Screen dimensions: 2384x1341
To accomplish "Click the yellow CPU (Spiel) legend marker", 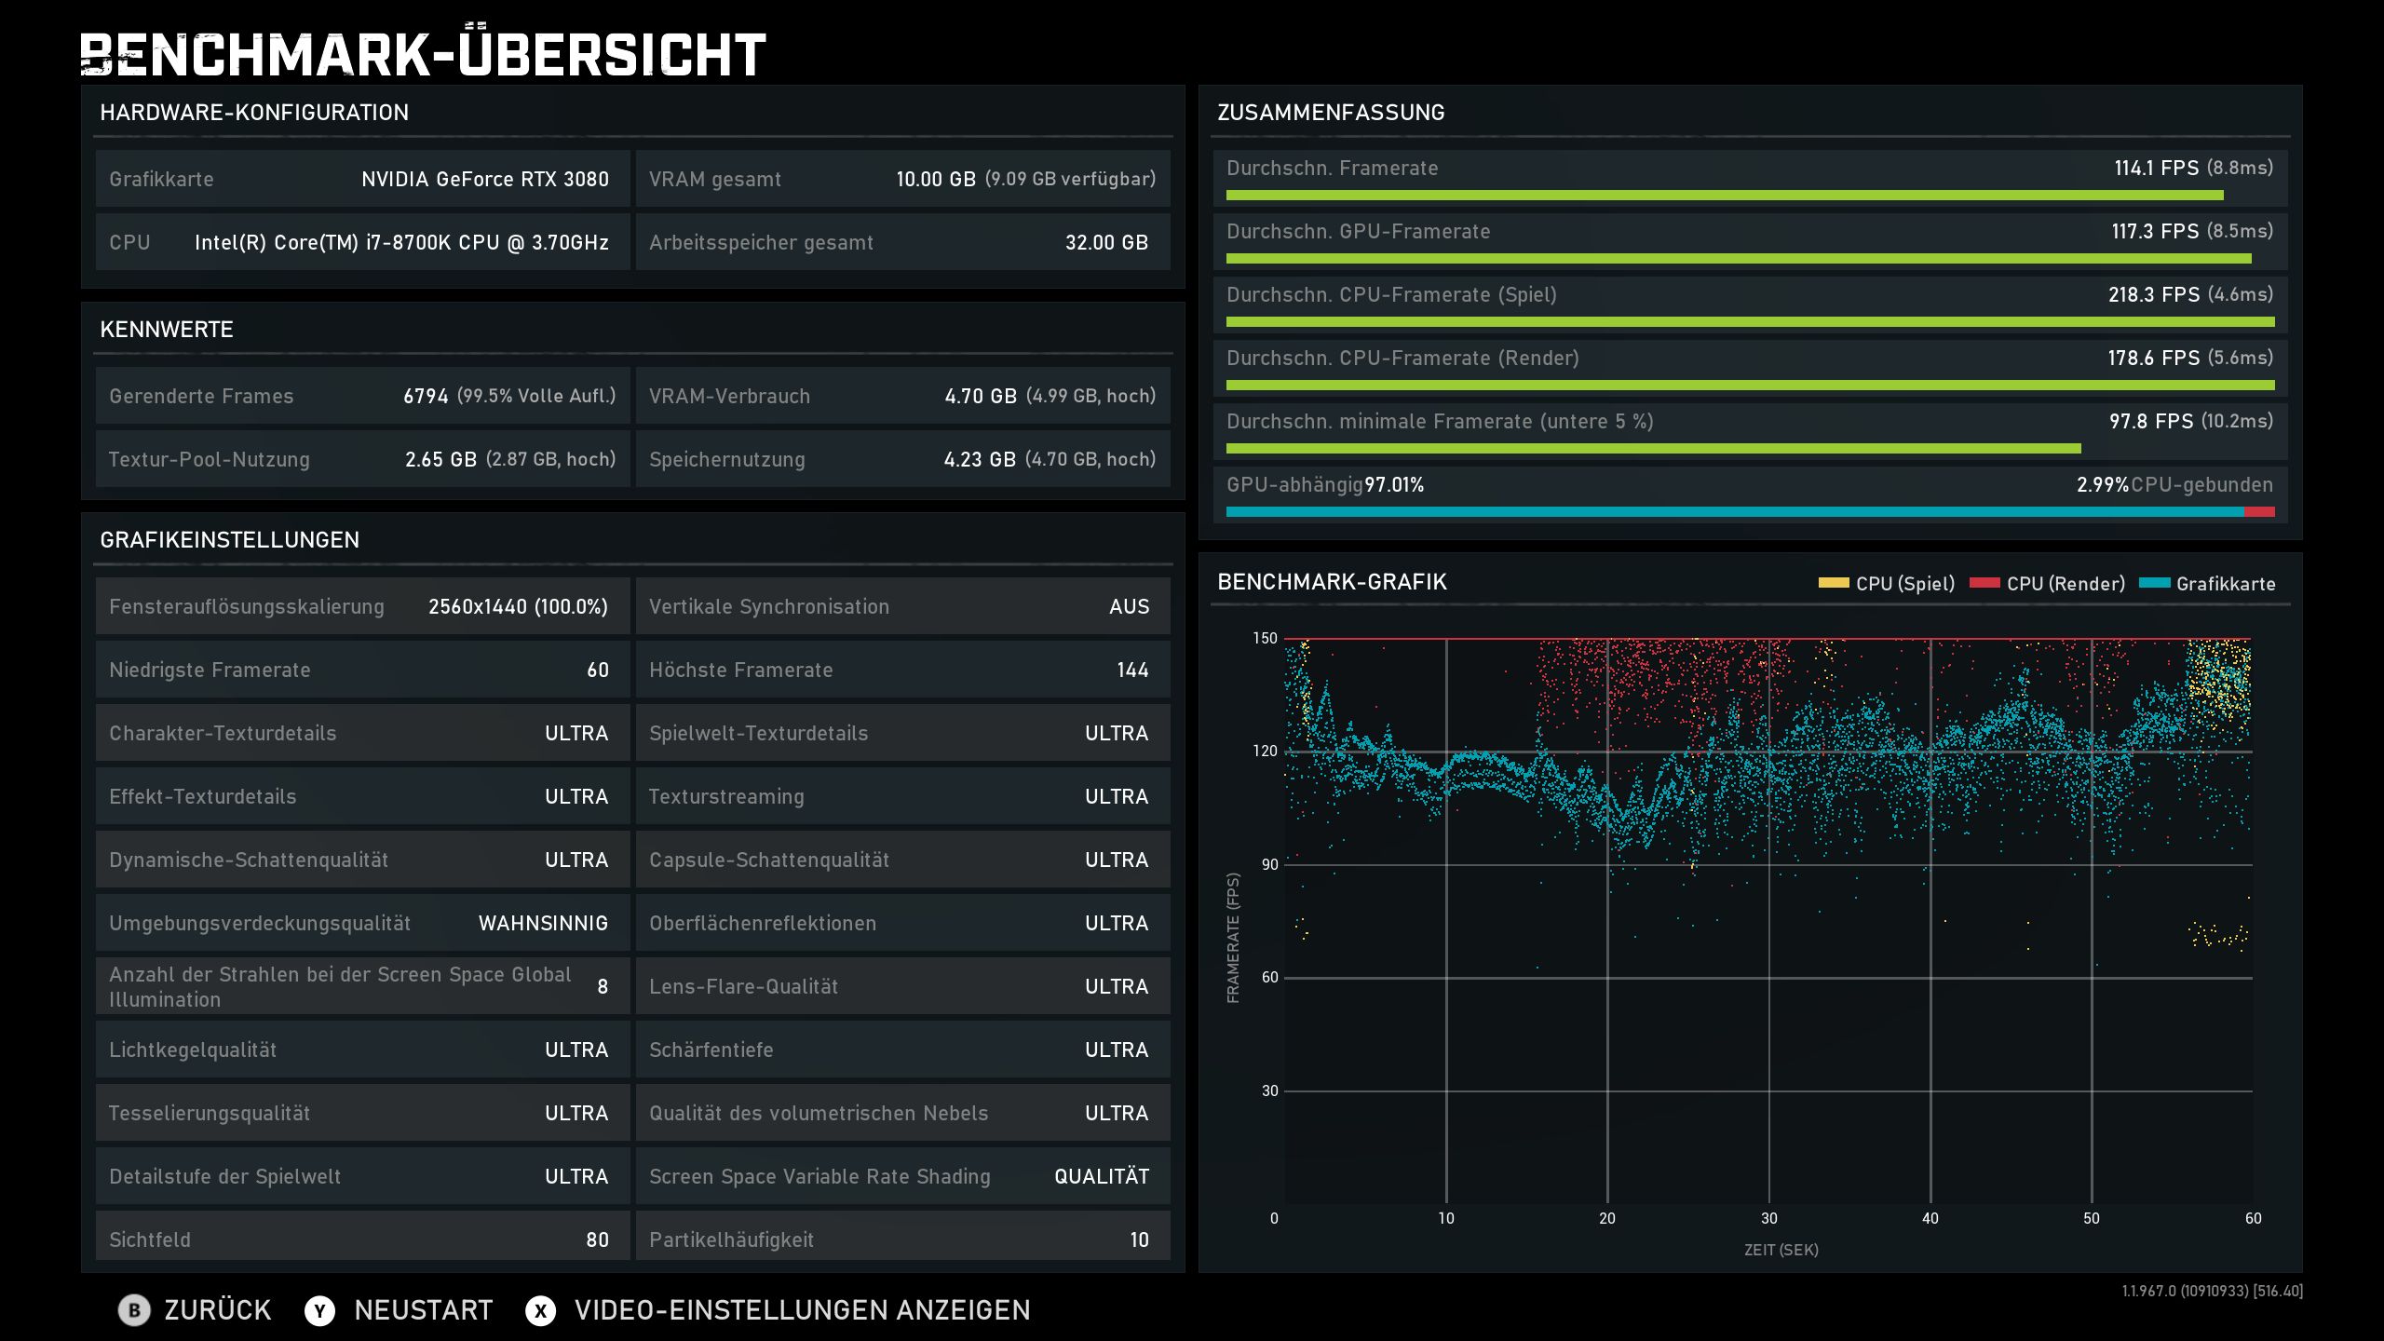I will pyautogui.click(x=1833, y=584).
